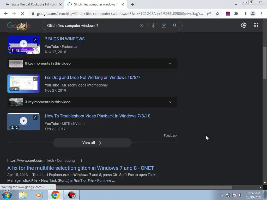The image size is (267, 200).
Task: Click horizontal scrollbar right arrow
Action: pos(260,187)
